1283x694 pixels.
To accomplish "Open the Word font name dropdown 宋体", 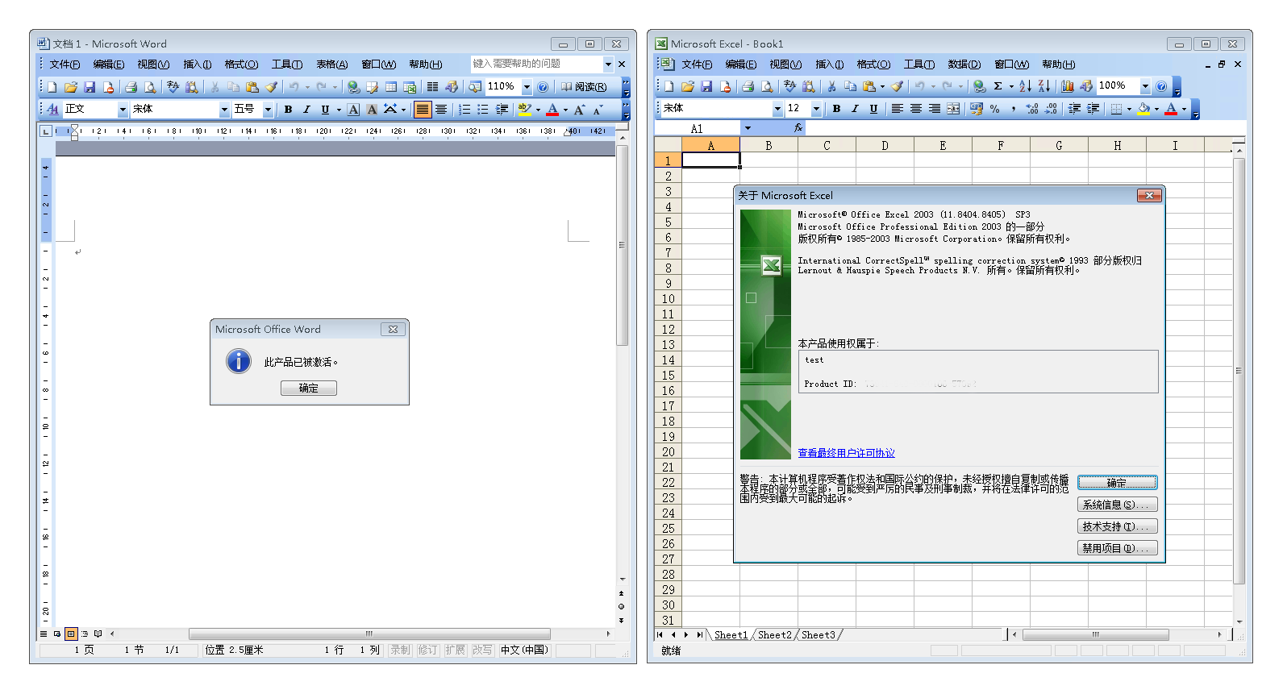I will (x=224, y=110).
